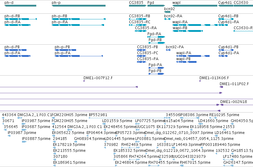Screen dimensions: 253x167
Task: Open the ph-d-RB transcript
Action: [x=21, y=19]
